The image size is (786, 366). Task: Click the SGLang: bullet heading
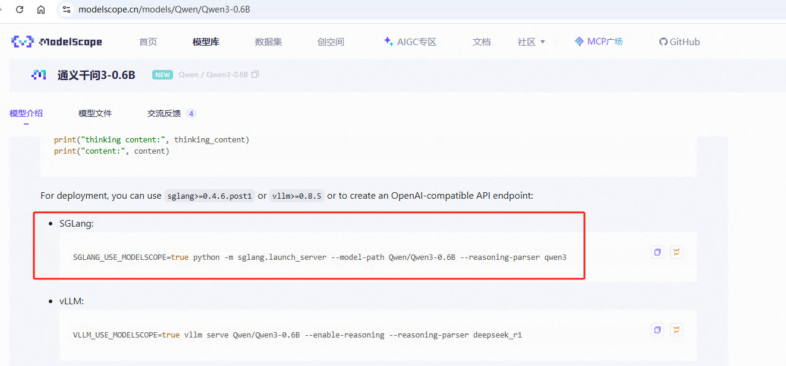[x=77, y=224]
